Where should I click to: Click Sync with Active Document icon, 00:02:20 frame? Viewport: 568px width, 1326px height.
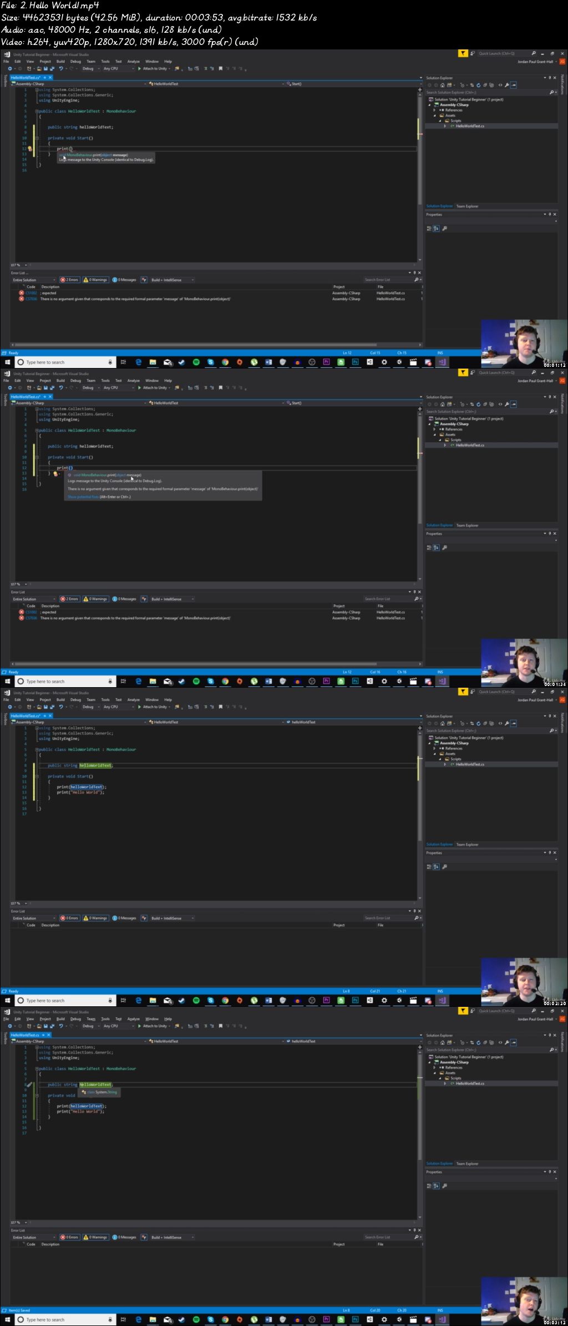click(472, 723)
